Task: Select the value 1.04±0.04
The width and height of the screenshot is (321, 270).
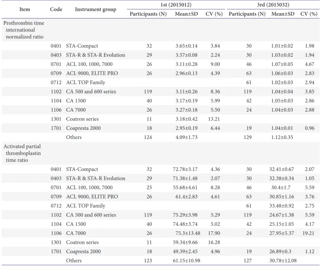Action: 282,92
